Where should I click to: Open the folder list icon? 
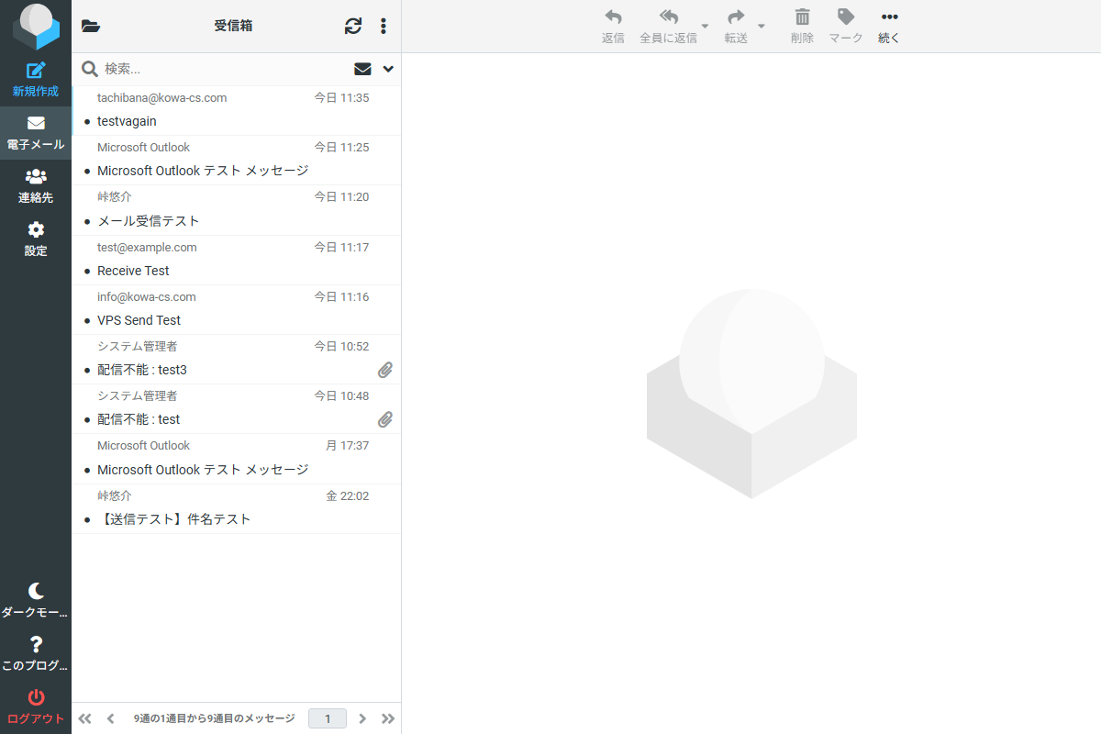90,26
